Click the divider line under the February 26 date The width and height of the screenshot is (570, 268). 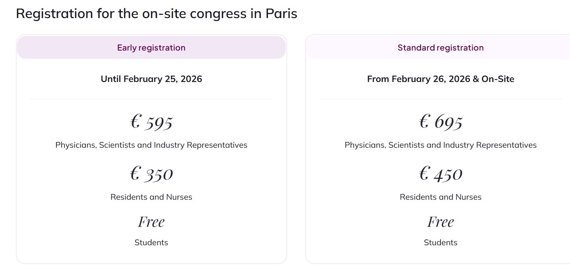click(x=440, y=99)
